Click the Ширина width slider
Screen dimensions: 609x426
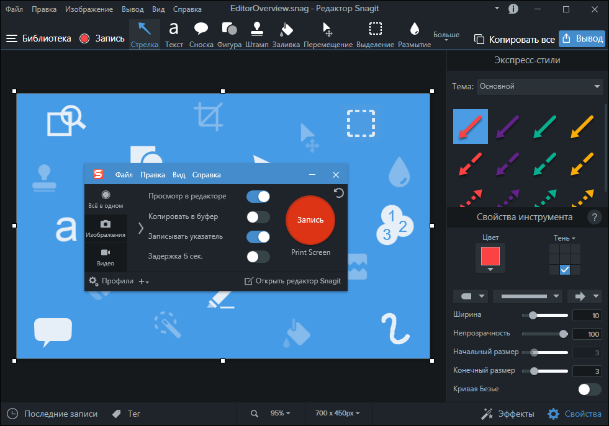(x=545, y=316)
